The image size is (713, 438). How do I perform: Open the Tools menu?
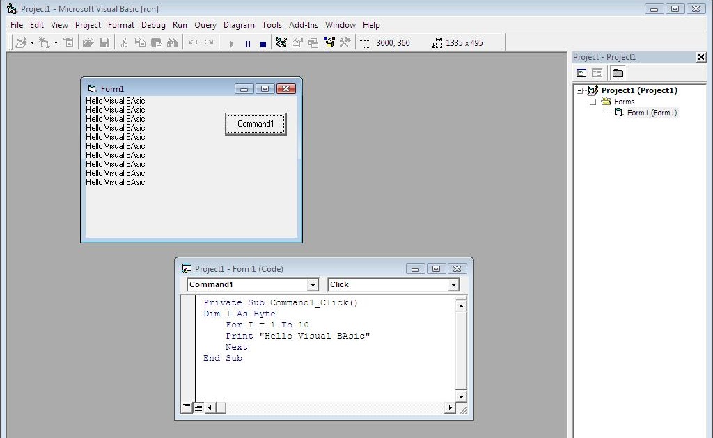[x=272, y=25]
